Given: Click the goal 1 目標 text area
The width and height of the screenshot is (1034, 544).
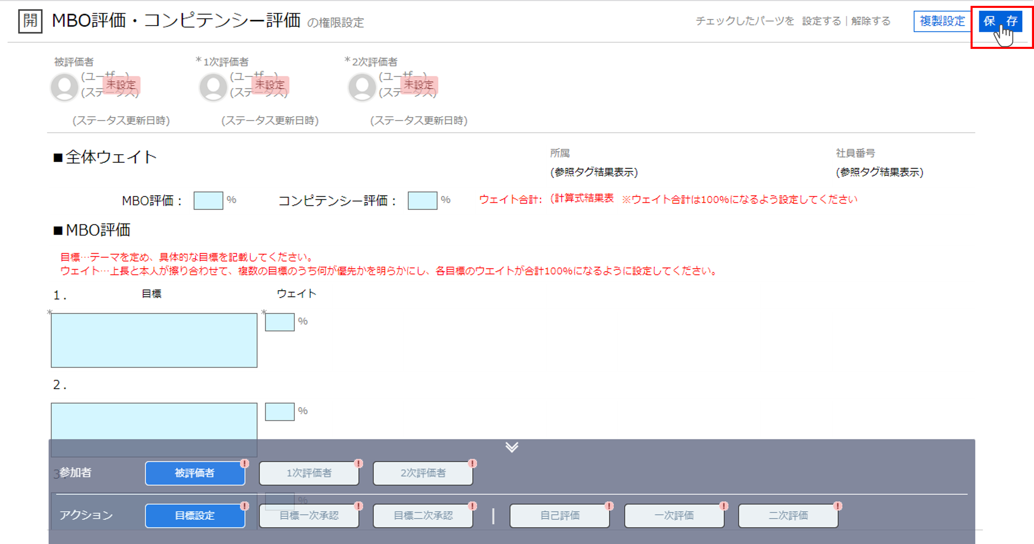Looking at the screenshot, I should coord(154,340).
